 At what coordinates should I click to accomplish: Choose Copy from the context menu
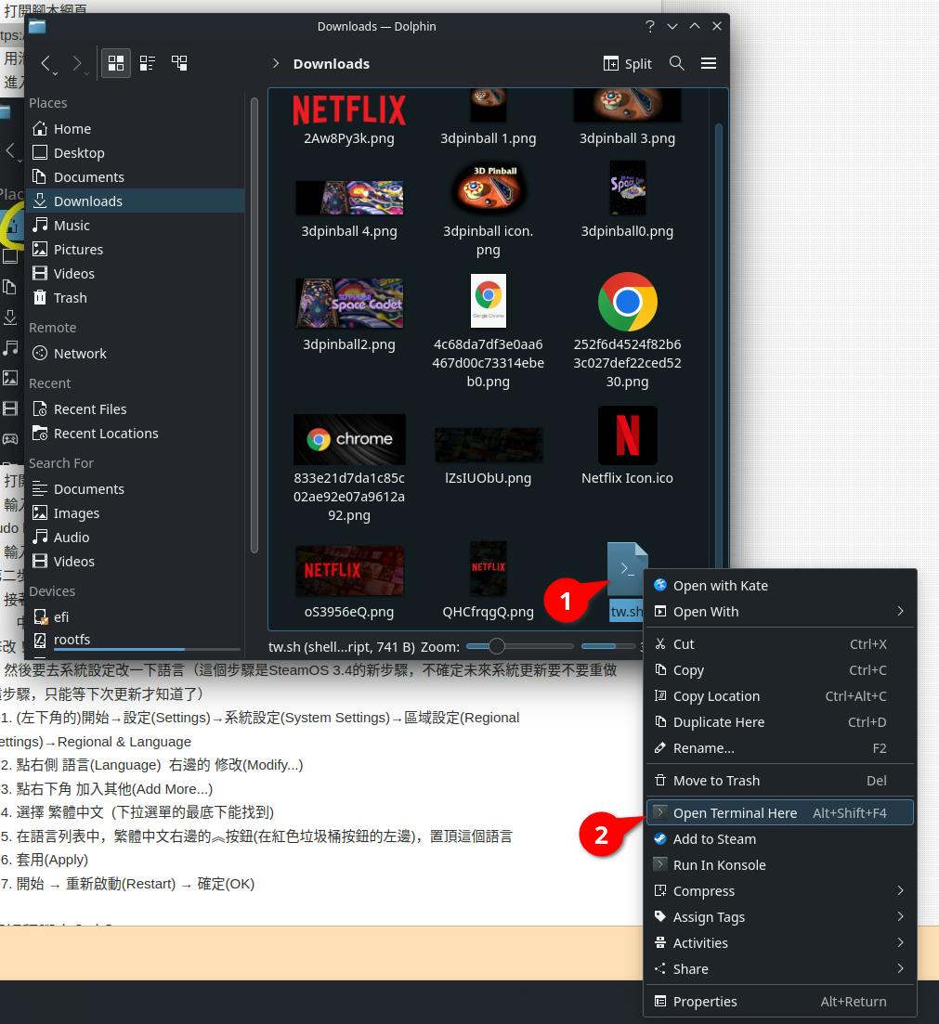[780, 670]
